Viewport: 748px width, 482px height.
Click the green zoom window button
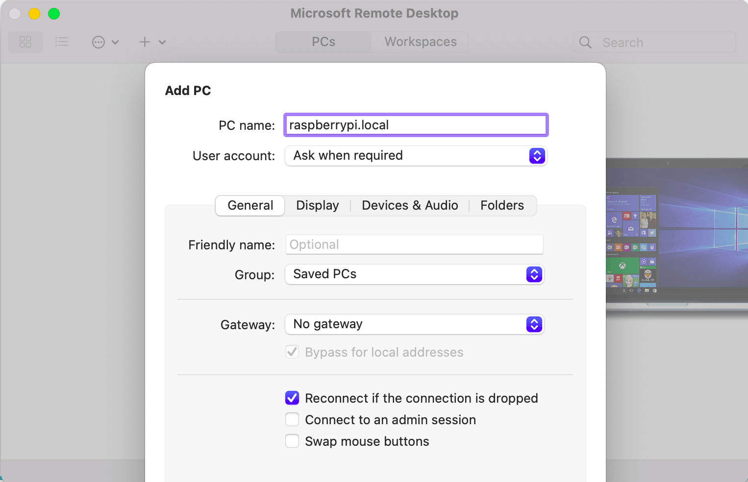point(54,14)
